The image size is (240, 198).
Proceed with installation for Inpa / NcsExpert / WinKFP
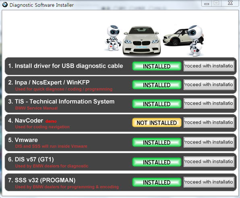click(x=209, y=84)
